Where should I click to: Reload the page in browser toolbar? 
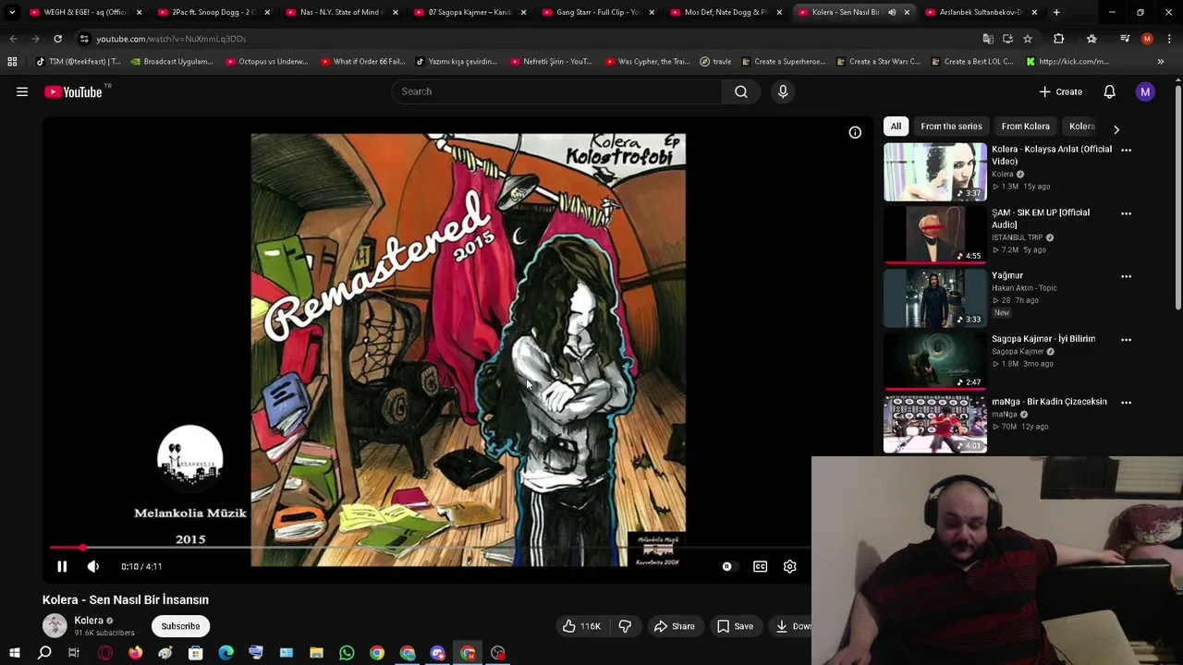[x=57, y=39]
